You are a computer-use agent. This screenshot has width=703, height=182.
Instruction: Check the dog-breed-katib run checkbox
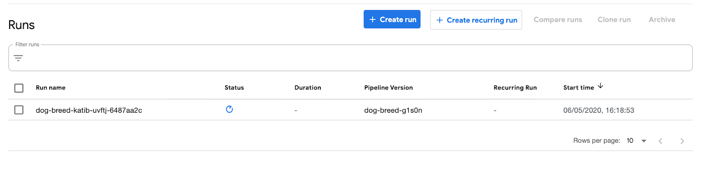19,110
